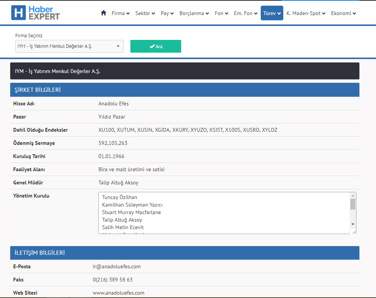Select Talip Altuğ Aksoy in board list
Viewport: 376px width, 298px height.
point(122,220)
